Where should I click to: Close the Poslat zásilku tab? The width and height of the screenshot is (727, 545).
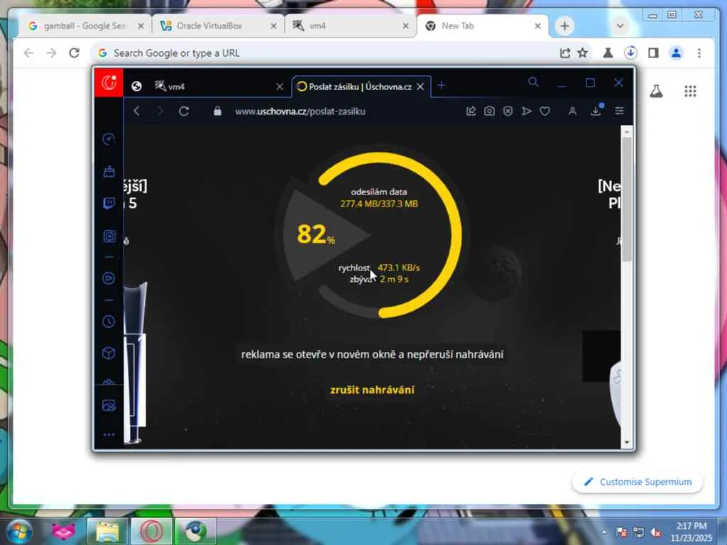[420, 87]
